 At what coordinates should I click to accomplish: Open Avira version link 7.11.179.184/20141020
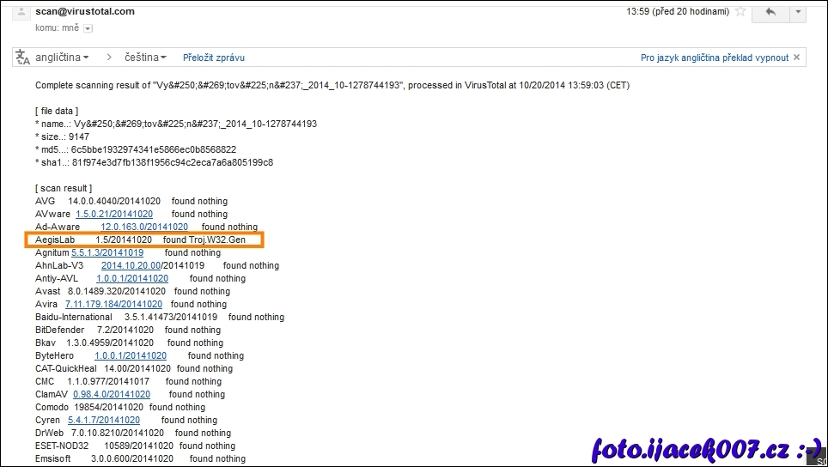113,304
